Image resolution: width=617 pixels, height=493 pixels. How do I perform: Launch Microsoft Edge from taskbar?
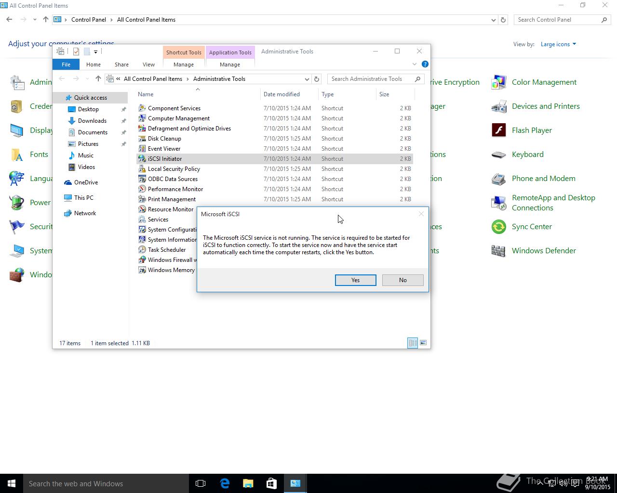[225, 483]
